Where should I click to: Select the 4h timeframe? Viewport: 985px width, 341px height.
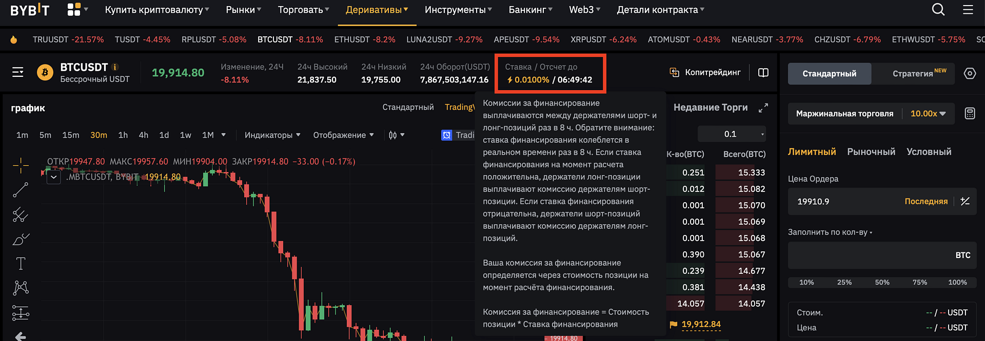[144, 135]
